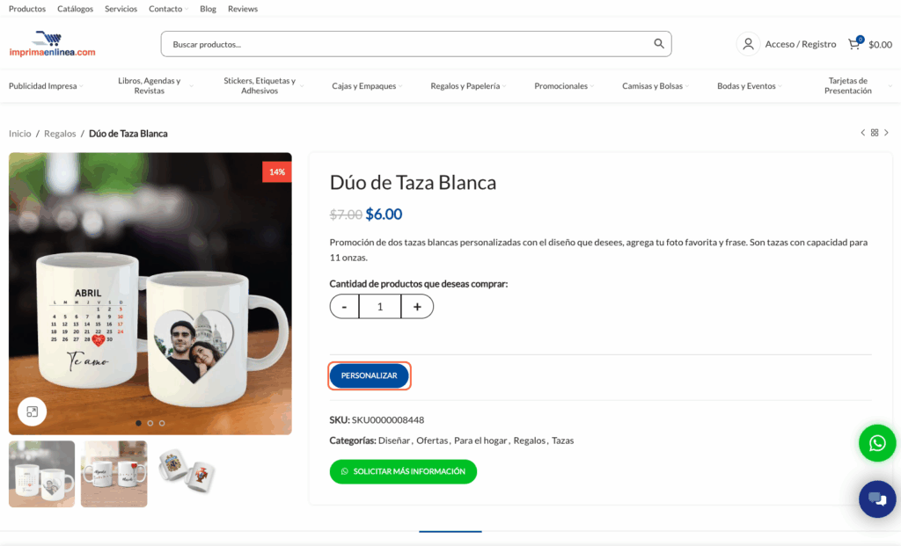Select the third image carousel dot
The height and width of the screenshot is (546, 901).
tap(162, 423)
